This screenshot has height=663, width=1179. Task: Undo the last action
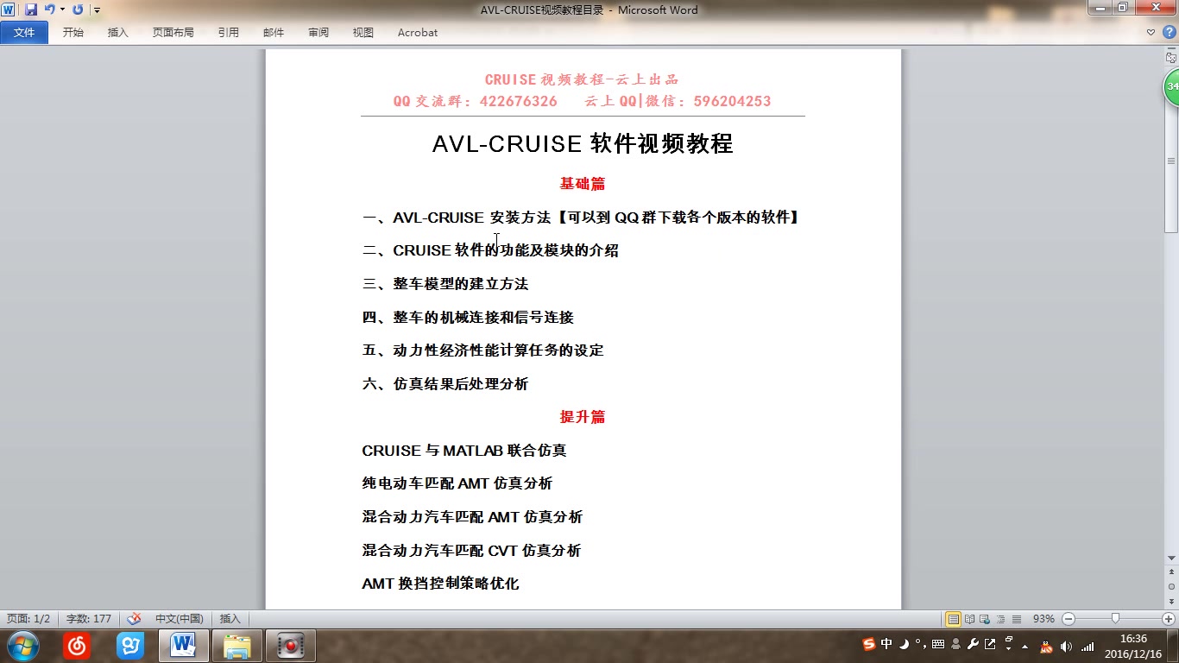pos(49,9)
